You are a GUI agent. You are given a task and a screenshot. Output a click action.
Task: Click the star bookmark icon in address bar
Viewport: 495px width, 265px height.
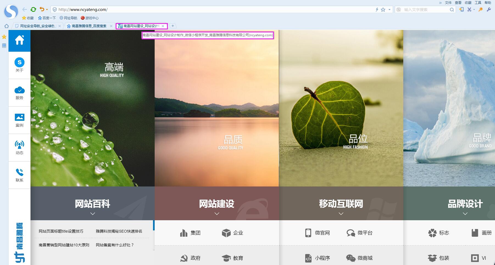click(x=383, y=10)
